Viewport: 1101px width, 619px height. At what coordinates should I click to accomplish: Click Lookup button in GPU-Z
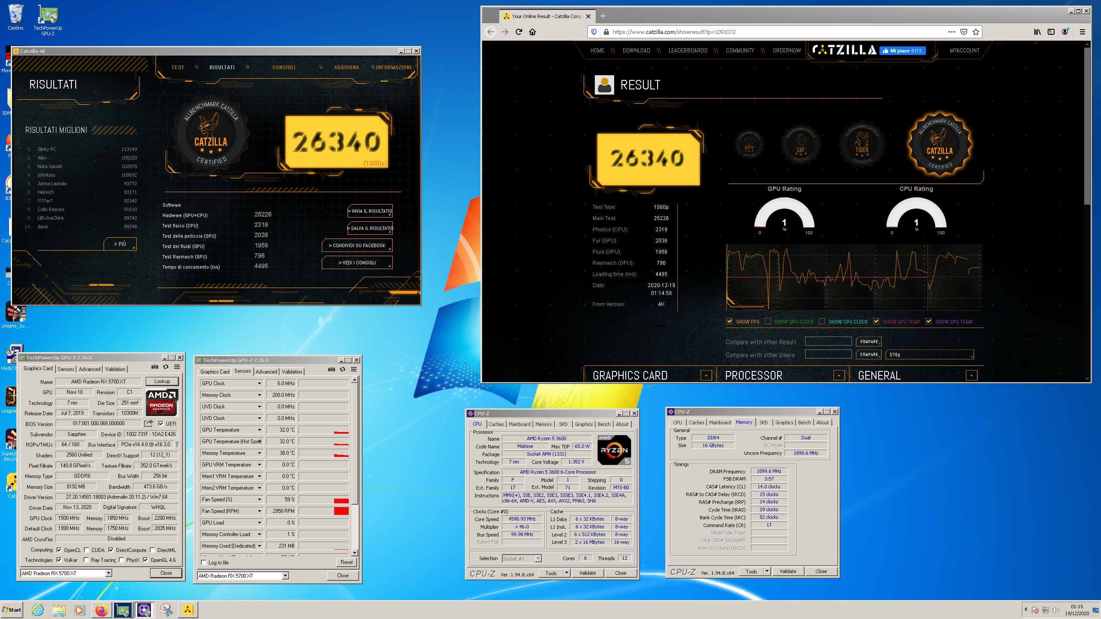162,381
